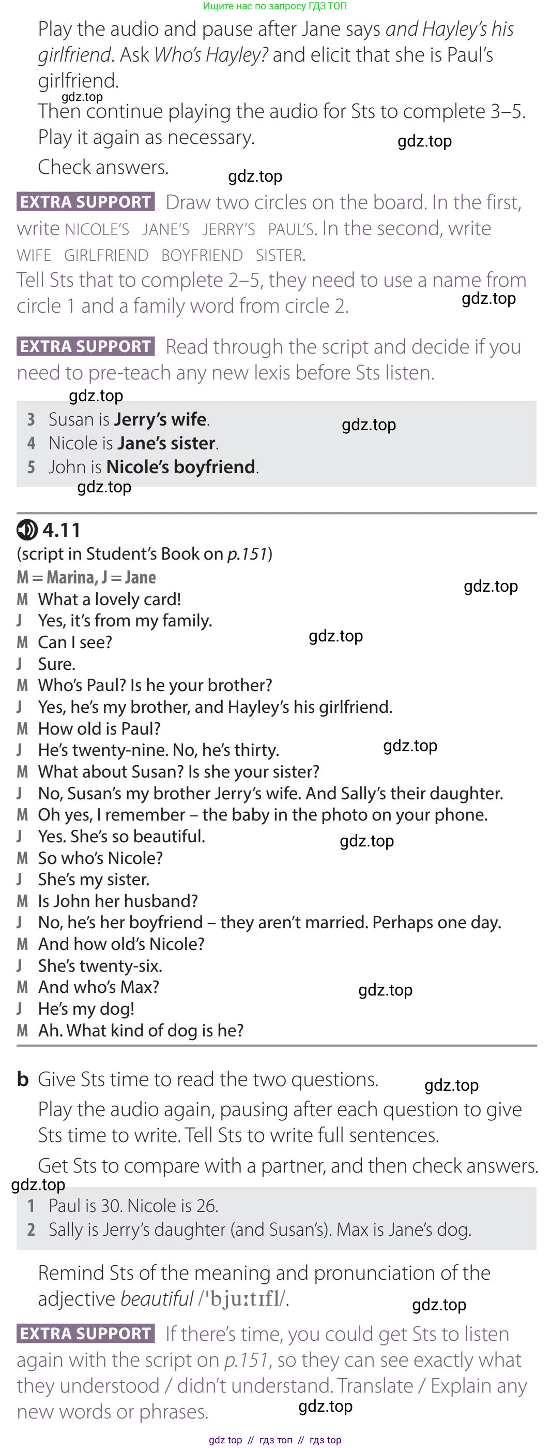Click the line 'What a lovely card!'
This screenshot has width=551, height=1448.
click(110, 599)
